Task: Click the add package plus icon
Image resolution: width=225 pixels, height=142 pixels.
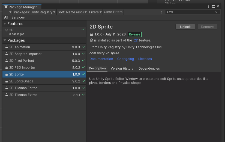Action: pyautogui.click(x=6, y=12)
